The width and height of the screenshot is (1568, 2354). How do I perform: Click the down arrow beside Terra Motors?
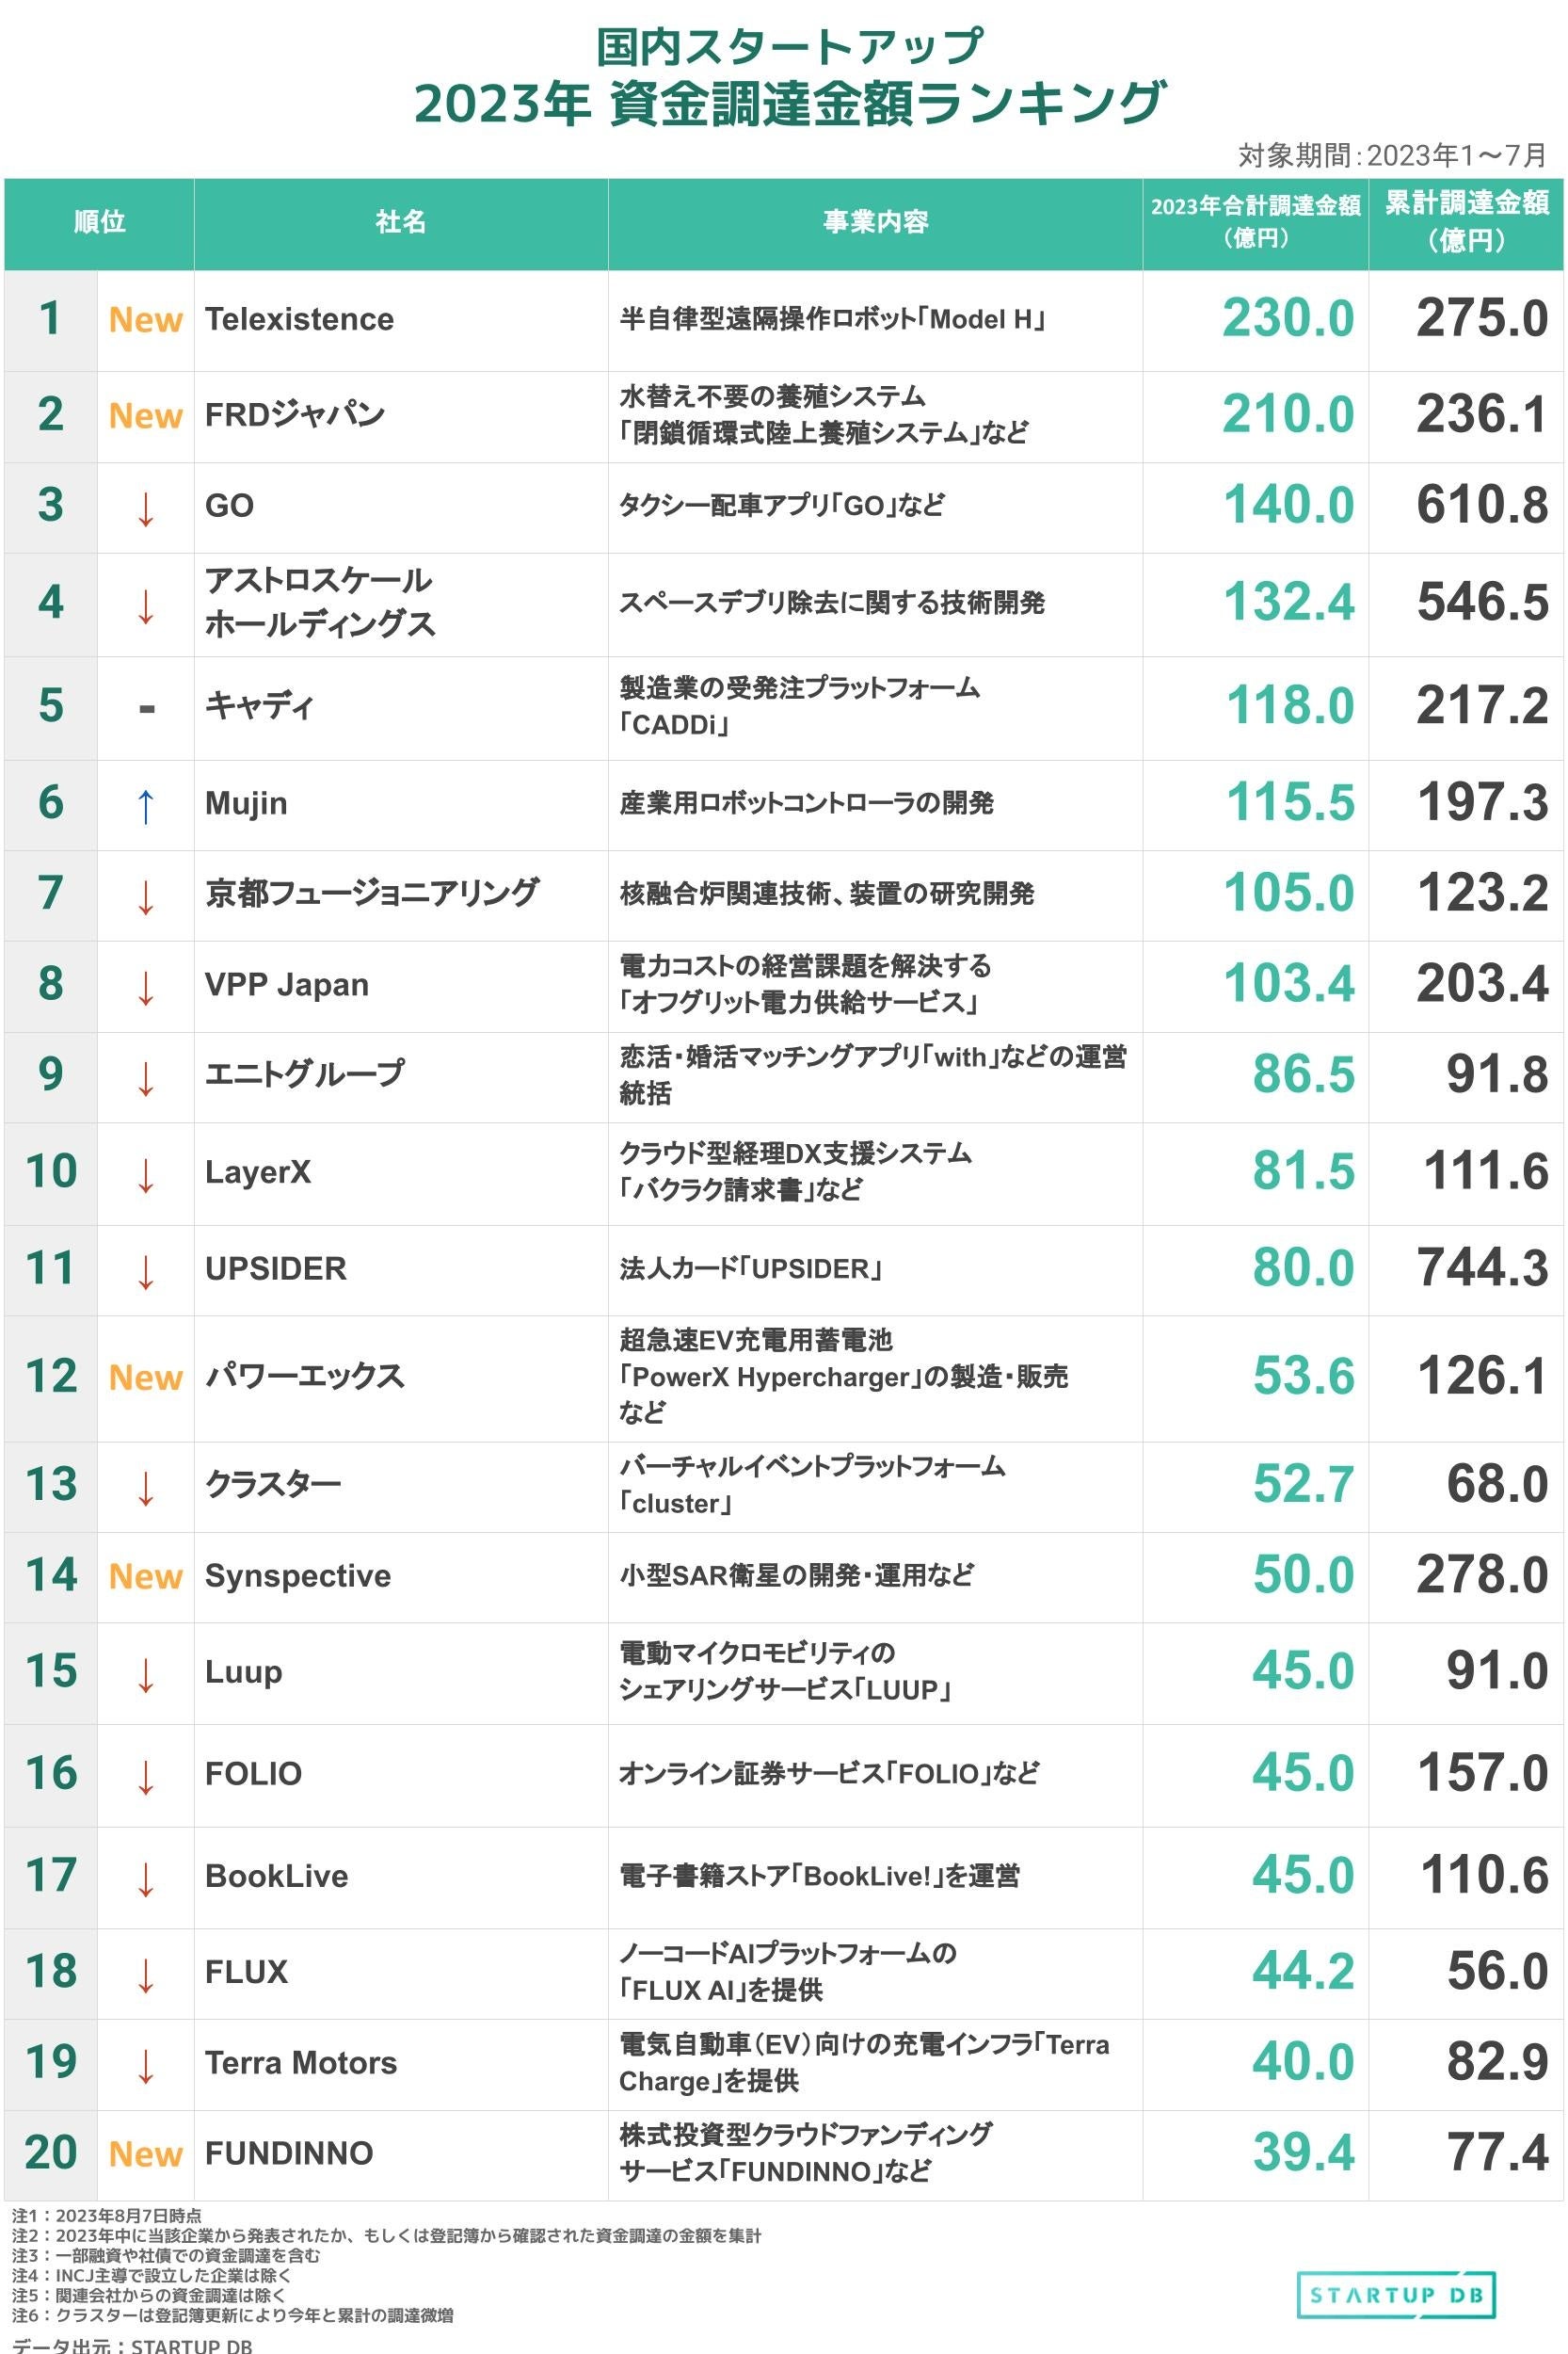[x=146, y=2064]
